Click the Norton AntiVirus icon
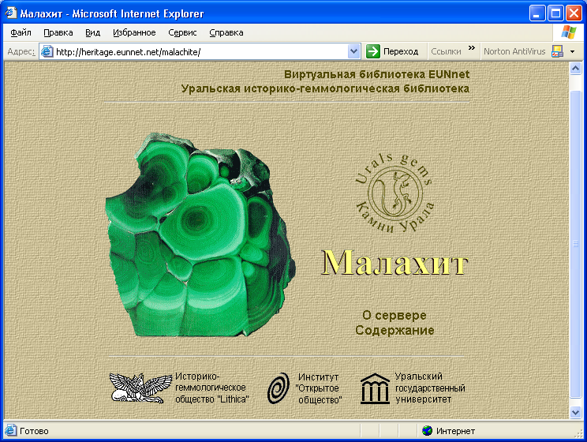The width and height of the screenshot is (587, 442). tap(557, 51)
